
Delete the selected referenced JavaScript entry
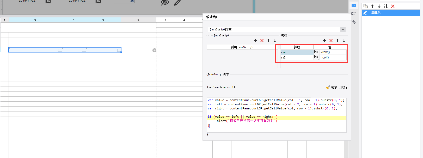pos(262,41)
